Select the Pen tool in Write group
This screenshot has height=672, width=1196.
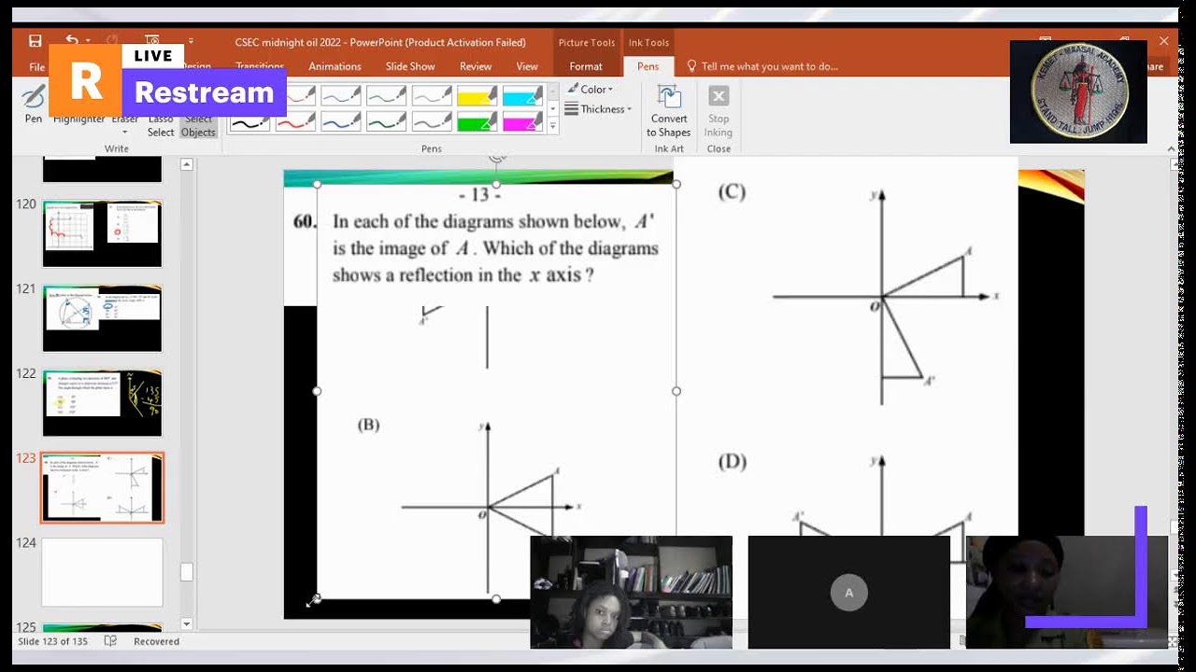[34, 105]
